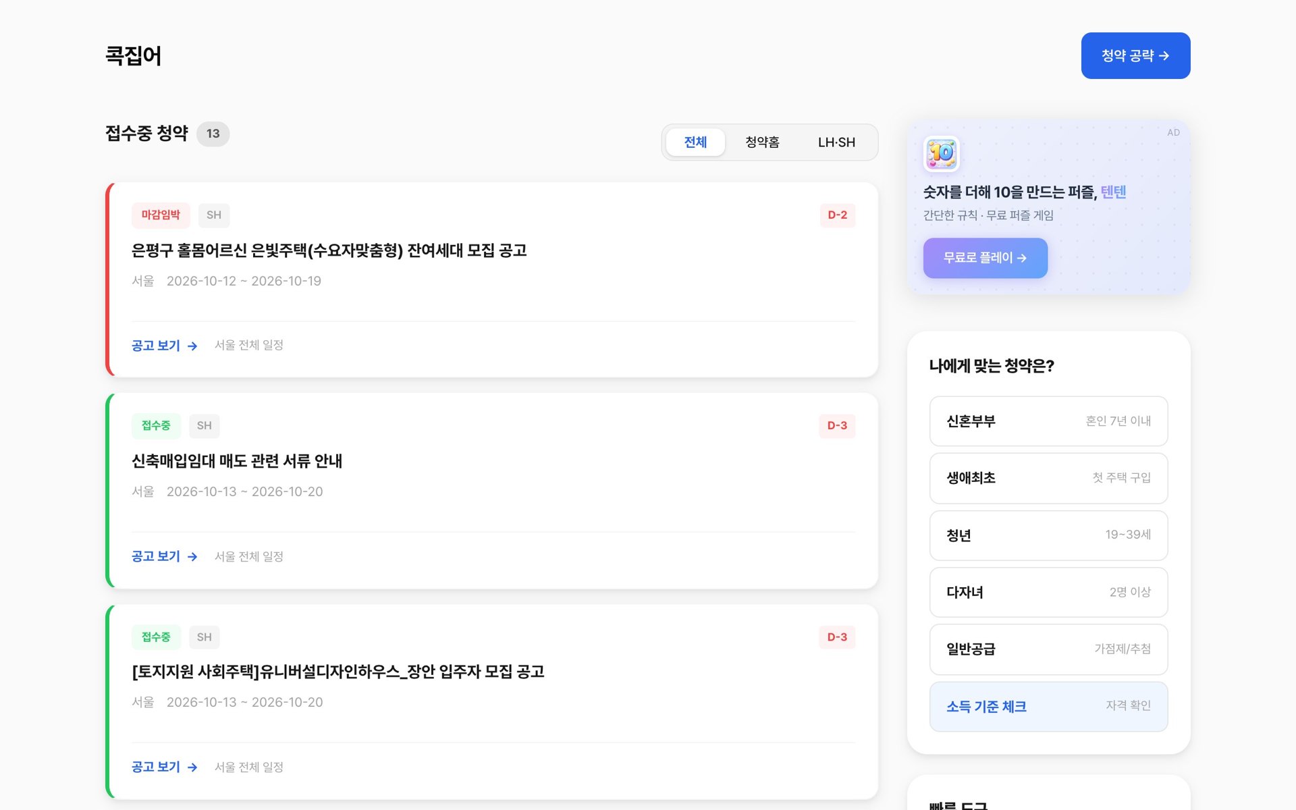Click the title 은평구 홀몸어르신 은빛주택 잔여세대 모집 공고
The width and height of the screenshot is (1296, 810).
[329, 250]
